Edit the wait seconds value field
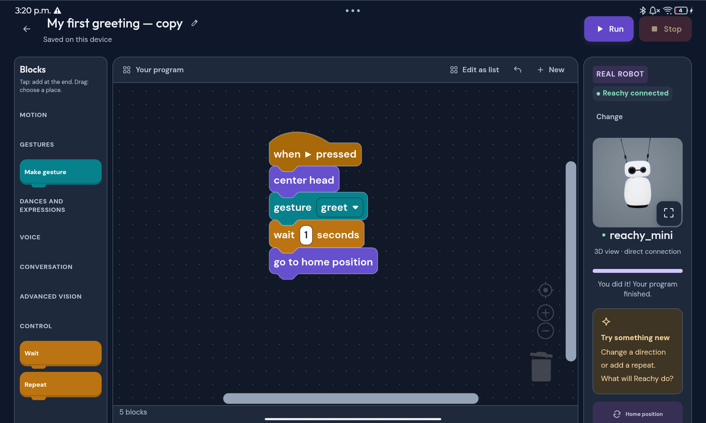Screen dimensions: 706x423 306,235
